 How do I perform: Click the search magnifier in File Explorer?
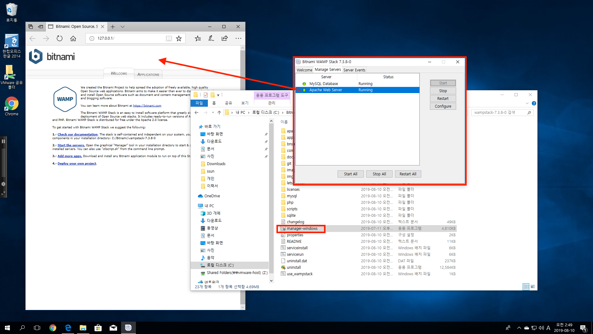point(529,113)
